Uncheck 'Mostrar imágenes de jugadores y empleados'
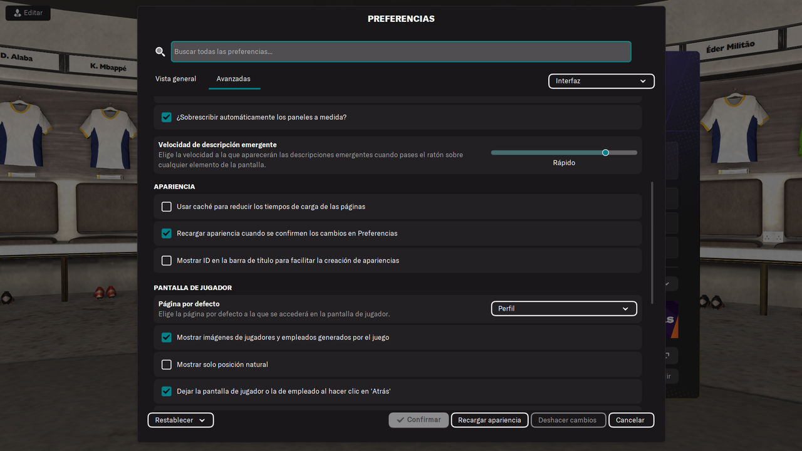Viewport: 802px width, 451px height. coord(167,338)
